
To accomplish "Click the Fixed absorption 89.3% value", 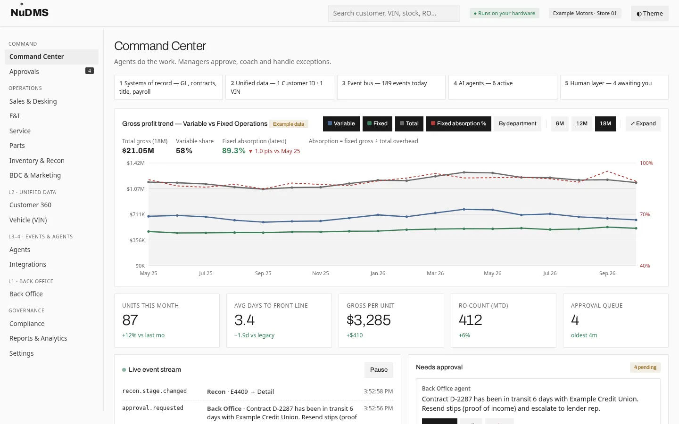I will (234, 151).
